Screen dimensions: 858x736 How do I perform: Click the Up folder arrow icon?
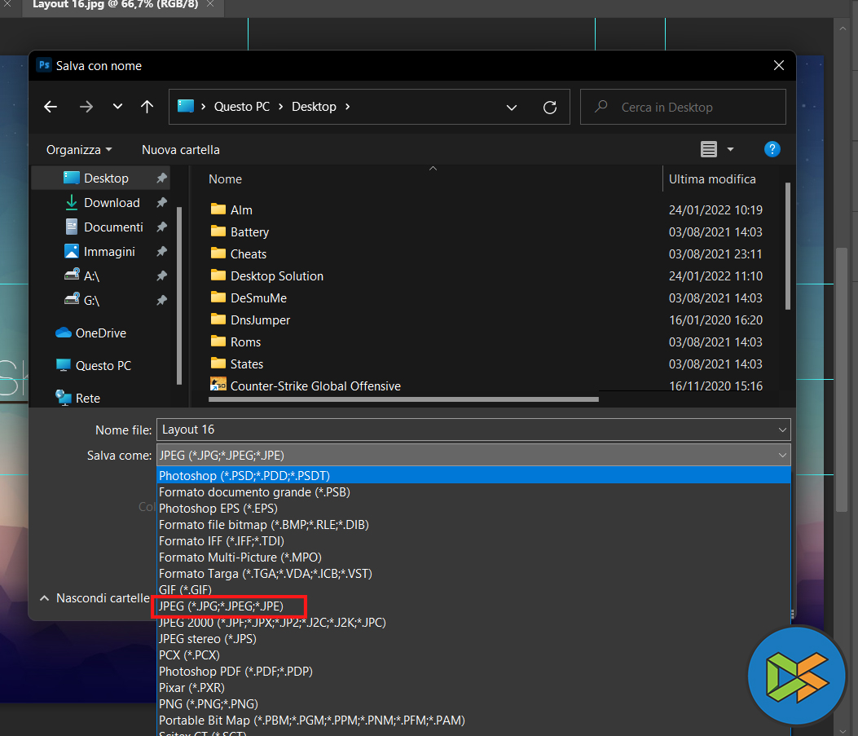tap(147, 107)
